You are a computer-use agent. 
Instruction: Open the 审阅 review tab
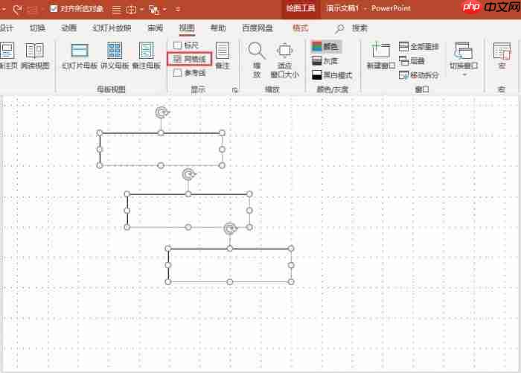tap(155, 28)
